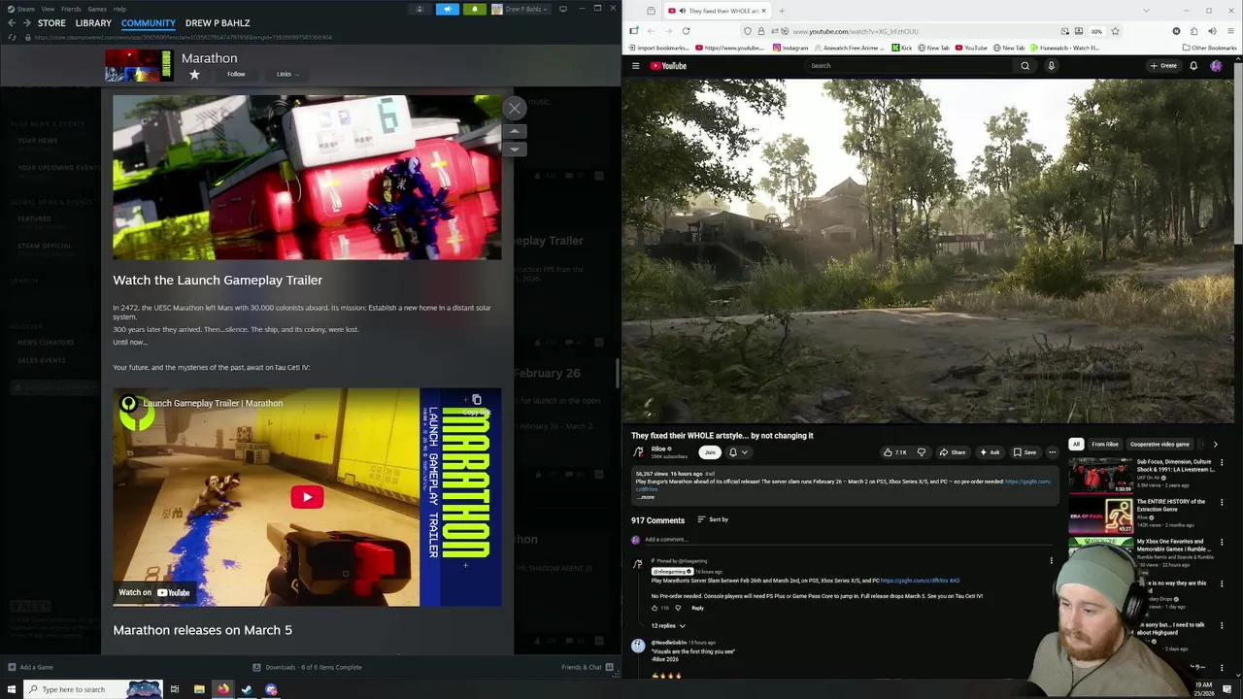Like the pinned Riloe comment
Image resolution: width=1243 pixels, height=699 pixels.
[x=655, y=608]
